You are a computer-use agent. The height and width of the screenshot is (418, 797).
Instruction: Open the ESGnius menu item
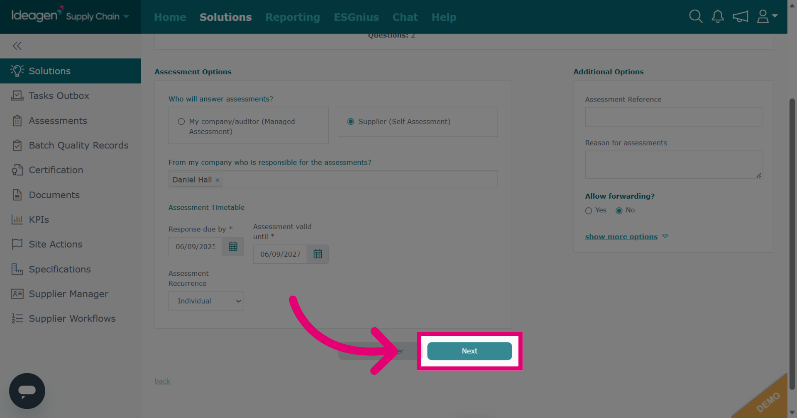356,17
